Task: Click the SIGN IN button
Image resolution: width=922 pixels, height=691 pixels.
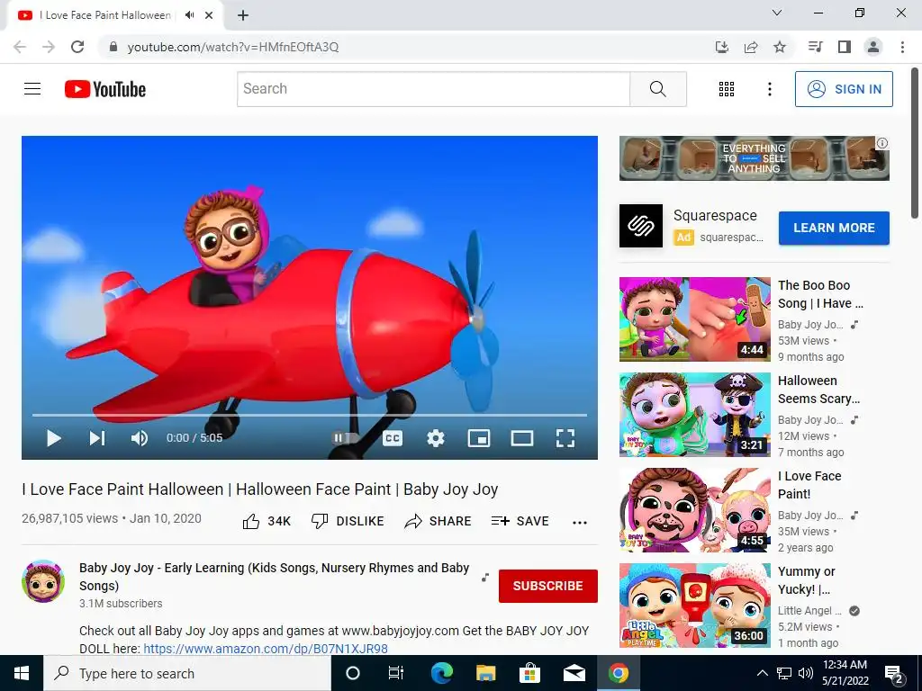Action: click(844, 89)
